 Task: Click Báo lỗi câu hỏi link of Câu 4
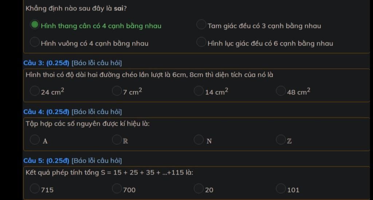click(97, 112)
